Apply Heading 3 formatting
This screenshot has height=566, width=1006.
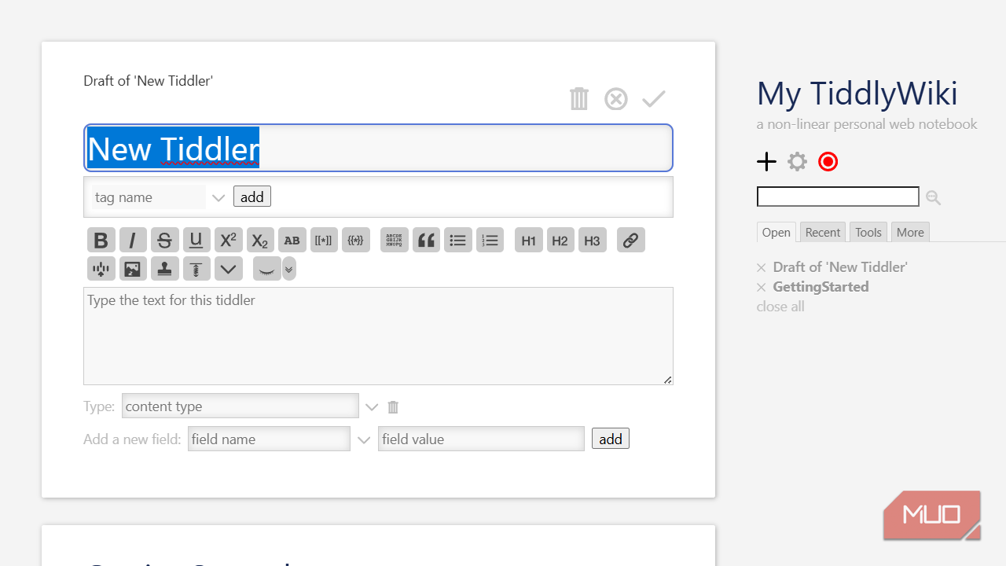tap(593, 241)
